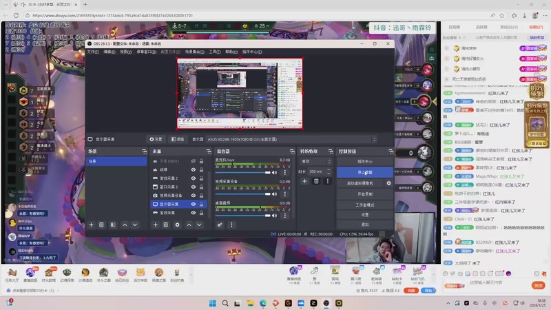
Task: Open Windows Start button on taskbar
Action: (x=213, y=303)
